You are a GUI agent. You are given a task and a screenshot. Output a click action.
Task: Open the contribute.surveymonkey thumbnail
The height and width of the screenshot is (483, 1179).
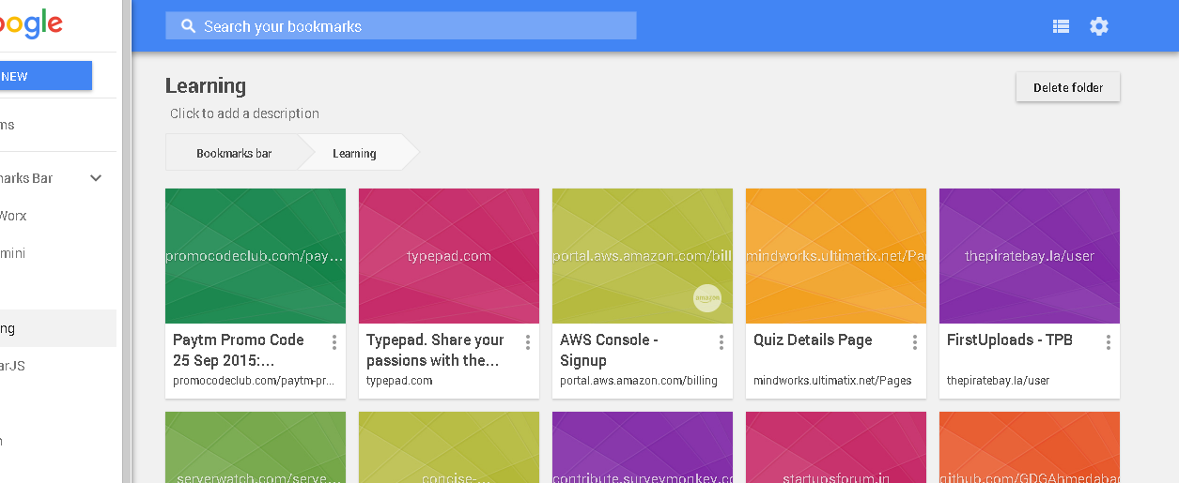click(643, 447)
